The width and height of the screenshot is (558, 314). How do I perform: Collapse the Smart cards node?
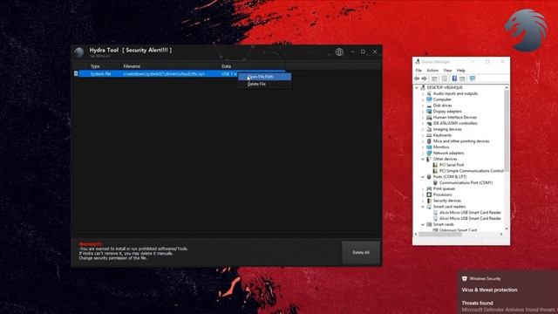pos(423,224)
